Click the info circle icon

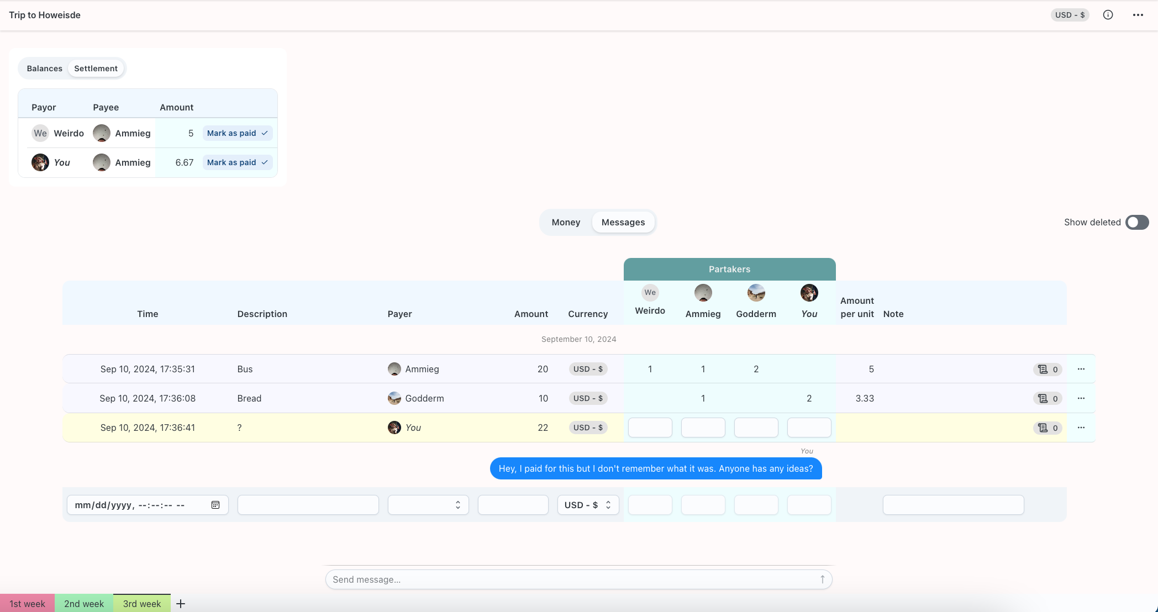[1108, 15]
